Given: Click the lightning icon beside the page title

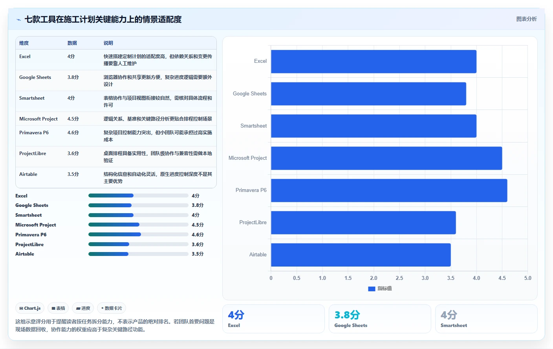Looking at the screenshot, I should coord(18,20).
